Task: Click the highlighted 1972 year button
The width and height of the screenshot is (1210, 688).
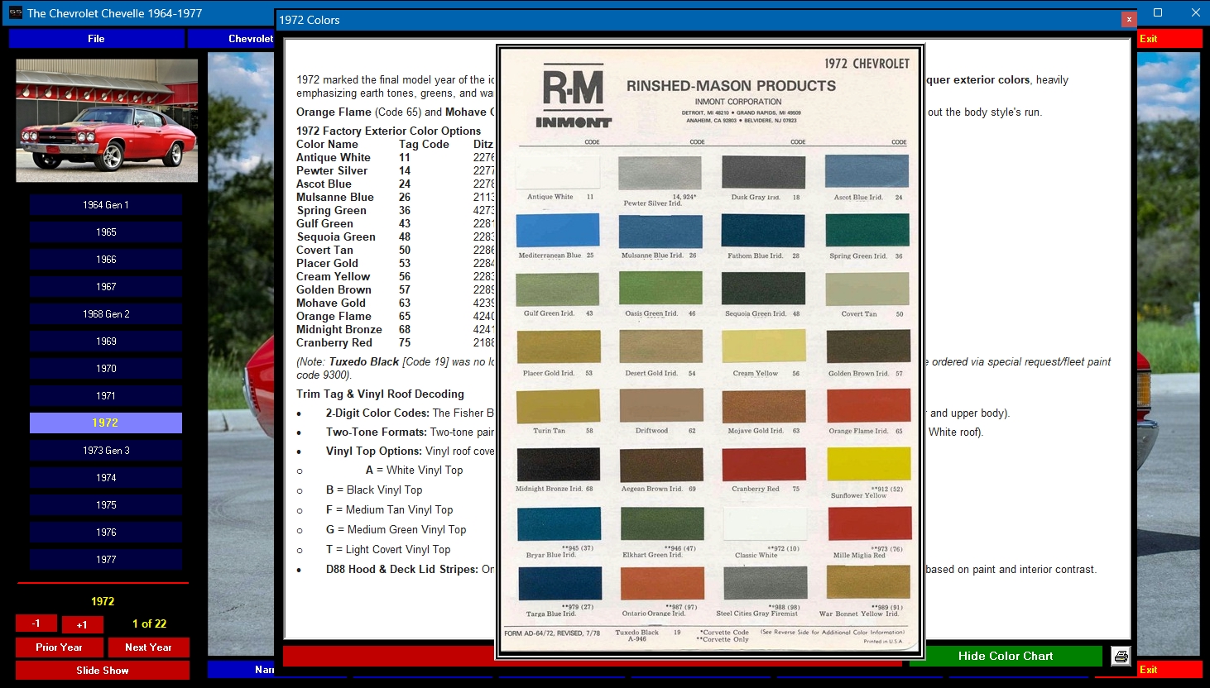Action: pyautogui.click(x=106, y=423)
